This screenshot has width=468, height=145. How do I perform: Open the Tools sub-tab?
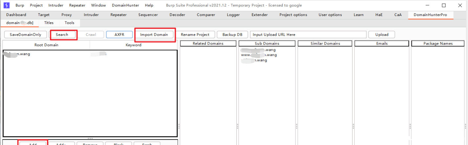[69, 23]
